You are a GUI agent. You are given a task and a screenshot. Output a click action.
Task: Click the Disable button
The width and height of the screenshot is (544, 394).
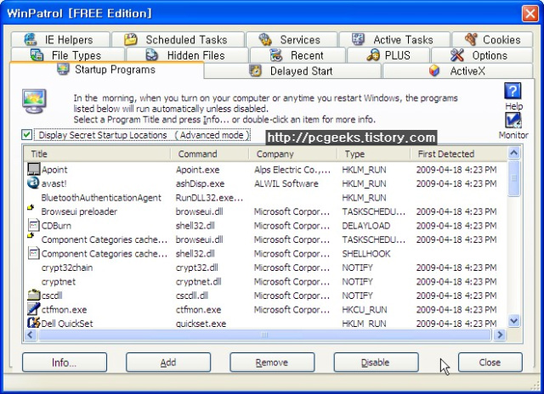(376, 363)
